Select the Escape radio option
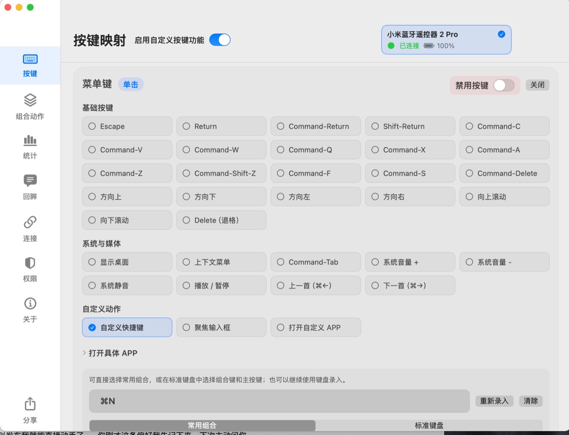Screen dimensions: 569x435 click(127, 126)
